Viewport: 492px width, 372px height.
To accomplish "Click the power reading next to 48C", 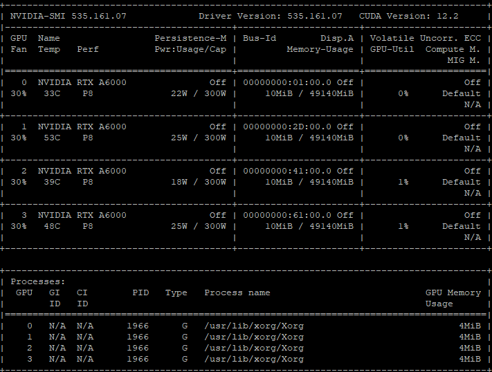I will [x=199, y=226].
